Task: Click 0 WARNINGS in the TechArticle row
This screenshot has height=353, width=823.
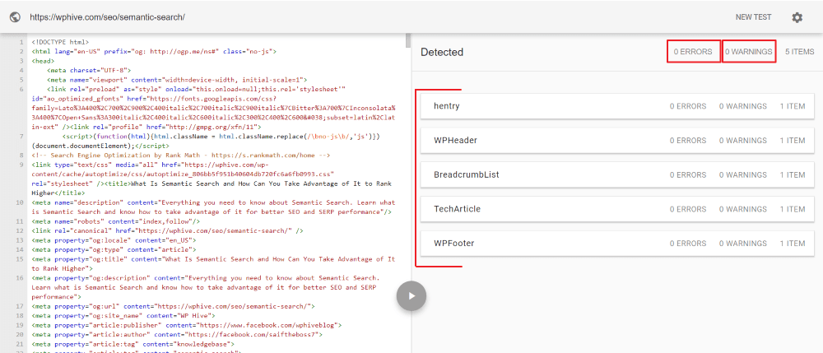Action: (x=742, y=209)
